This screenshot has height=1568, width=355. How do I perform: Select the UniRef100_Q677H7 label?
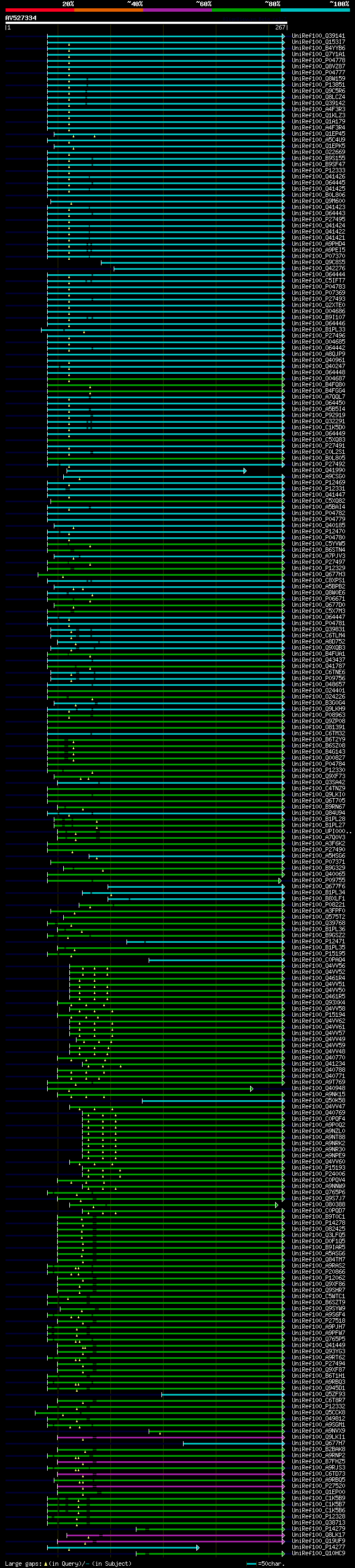[x=318, y=1443]
